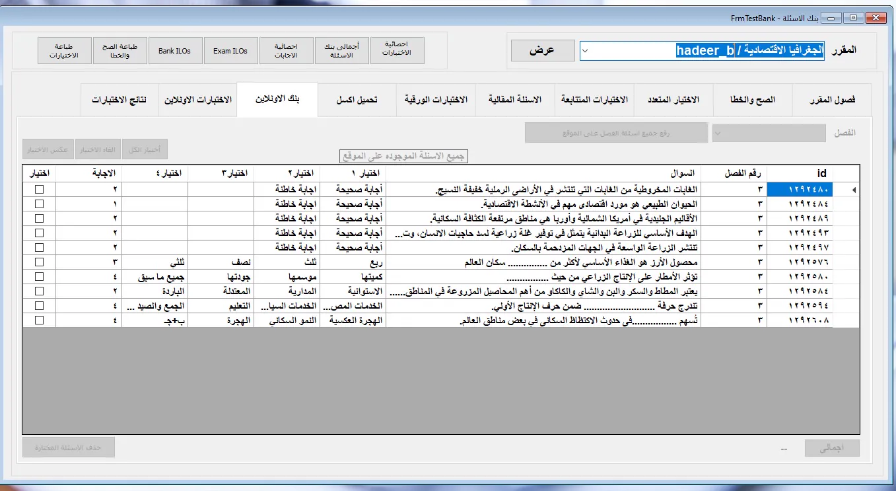
Task: Click the أختيار الكل select-all button
Action: coord(145,150)
